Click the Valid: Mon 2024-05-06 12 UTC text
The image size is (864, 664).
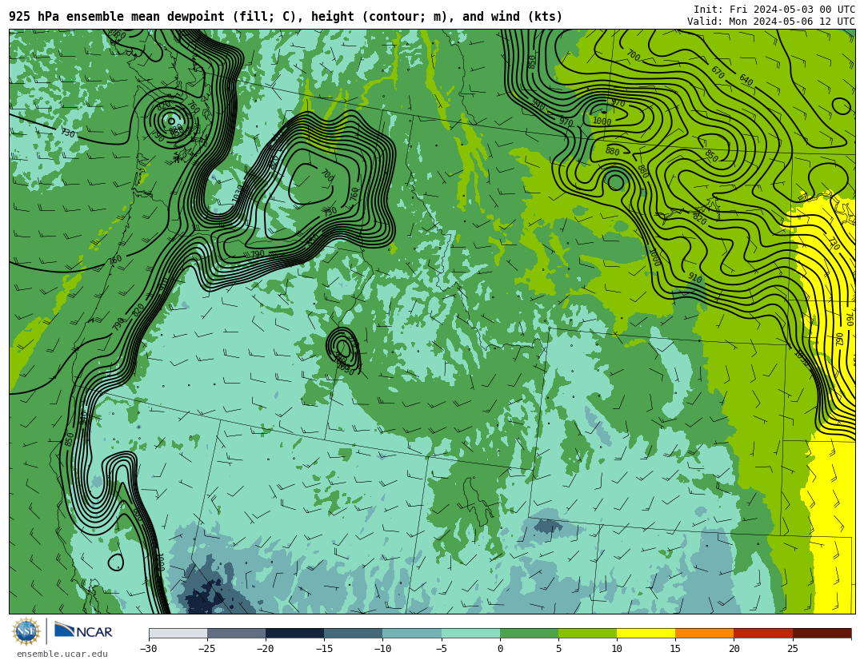click(x=771, y=22)
